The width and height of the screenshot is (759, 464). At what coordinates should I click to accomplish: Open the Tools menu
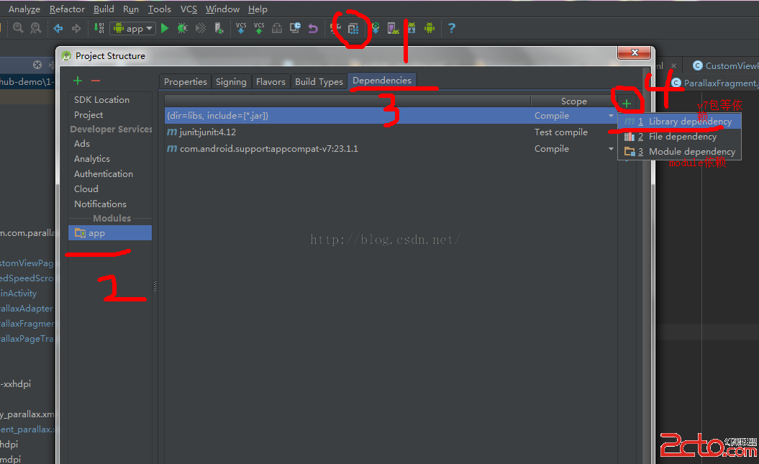pos(159,9)
